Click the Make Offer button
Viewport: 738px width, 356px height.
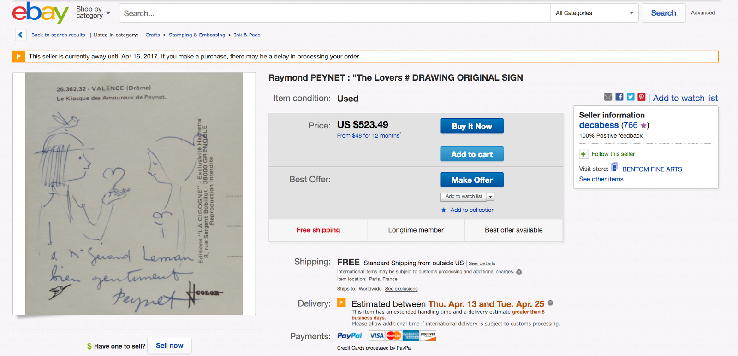(472, 180)
